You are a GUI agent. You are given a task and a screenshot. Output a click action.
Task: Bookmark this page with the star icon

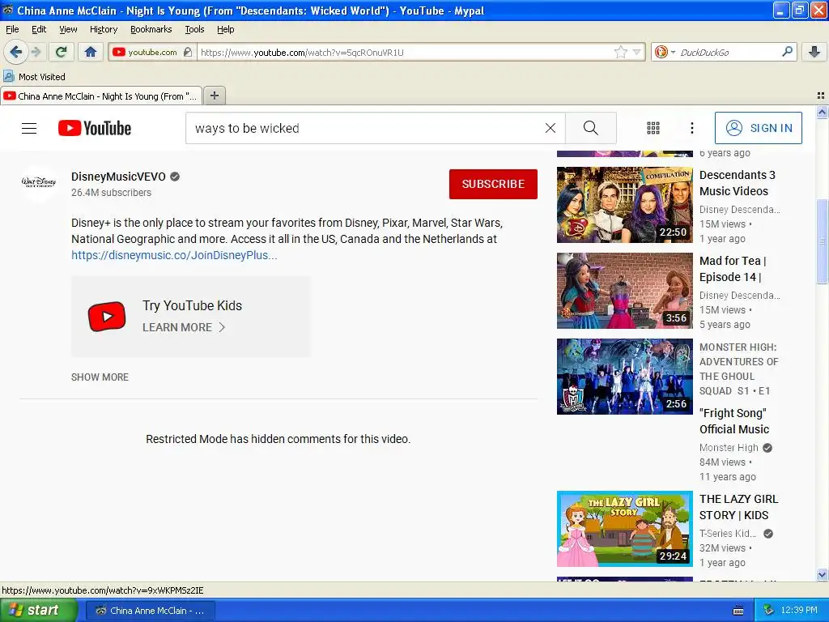621,52
